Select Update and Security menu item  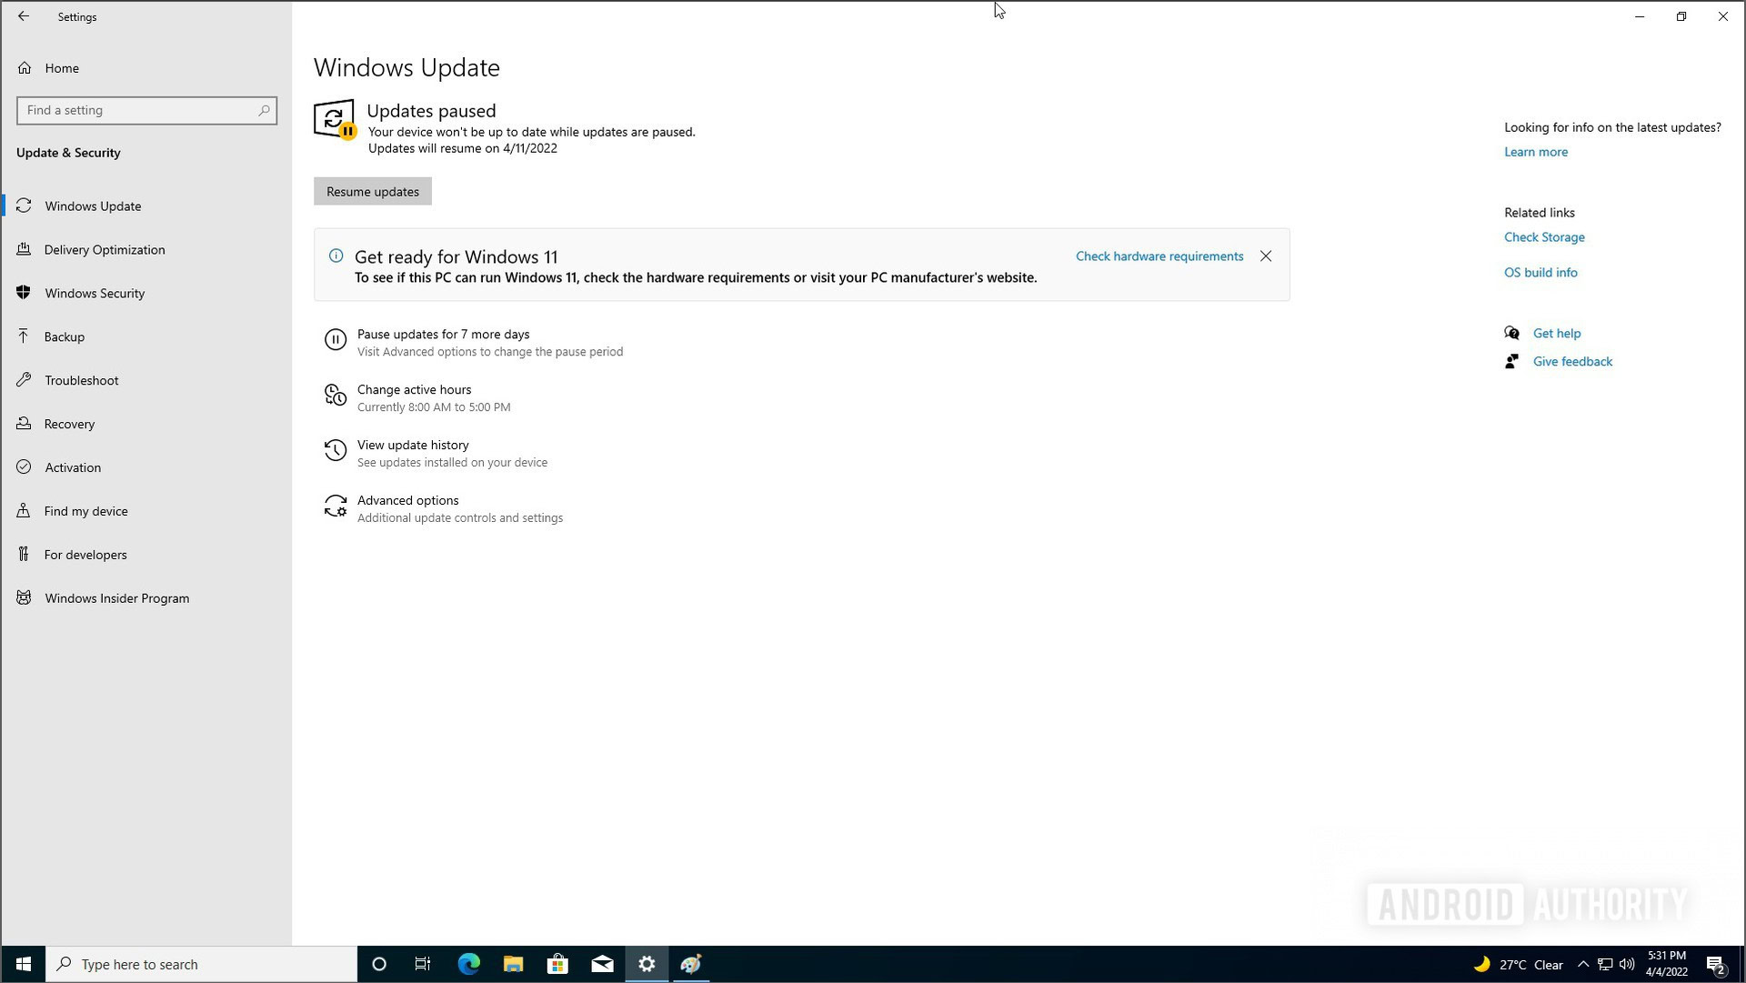[67, 152]
